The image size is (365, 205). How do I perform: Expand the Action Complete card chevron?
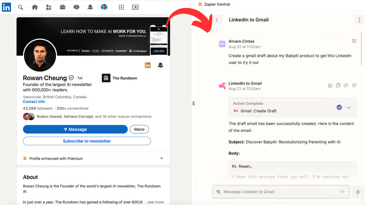[349, 107]
